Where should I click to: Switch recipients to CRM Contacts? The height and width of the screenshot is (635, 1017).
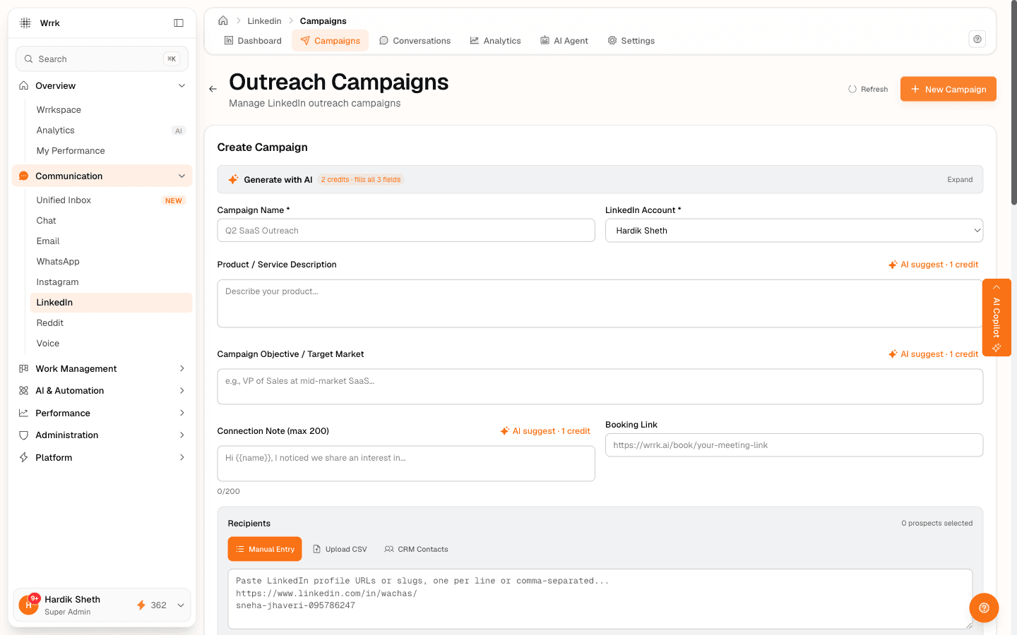click(x=416, y=549)
